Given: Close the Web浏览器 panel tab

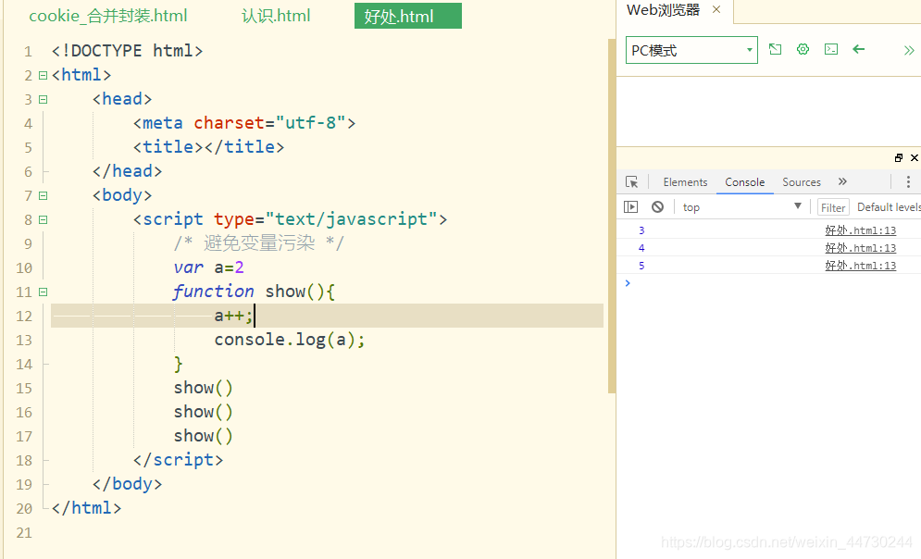Looking at the screenshot, I should pos(716,9).
